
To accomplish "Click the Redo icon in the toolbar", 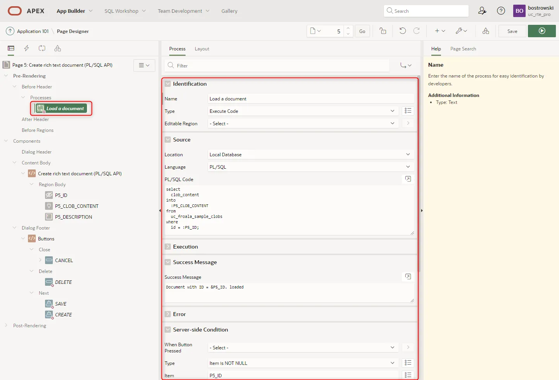I will tap(417, 31).
